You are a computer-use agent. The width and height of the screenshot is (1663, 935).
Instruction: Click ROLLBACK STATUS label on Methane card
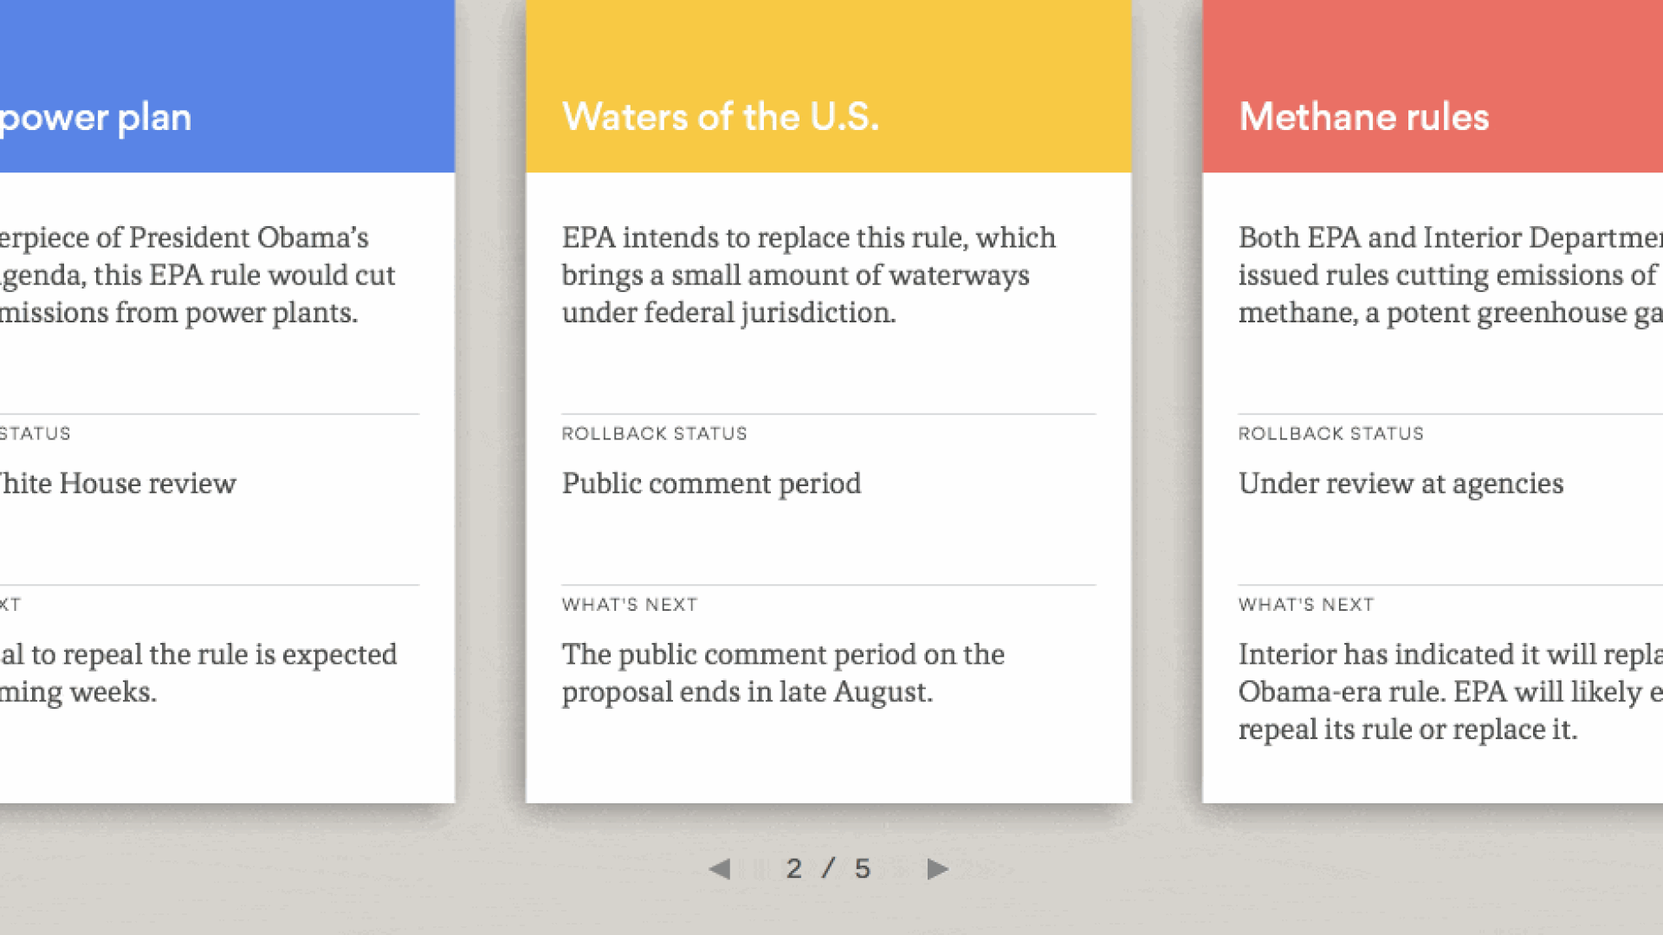click(x=1330, y=433)
